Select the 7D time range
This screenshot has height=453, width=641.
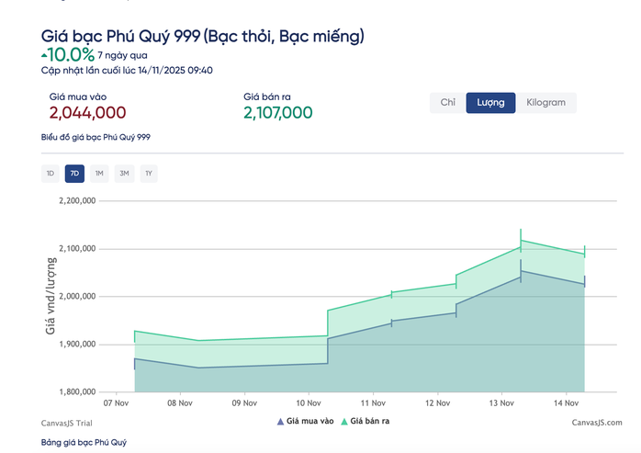pyautogui.click(x=74, y=173)
